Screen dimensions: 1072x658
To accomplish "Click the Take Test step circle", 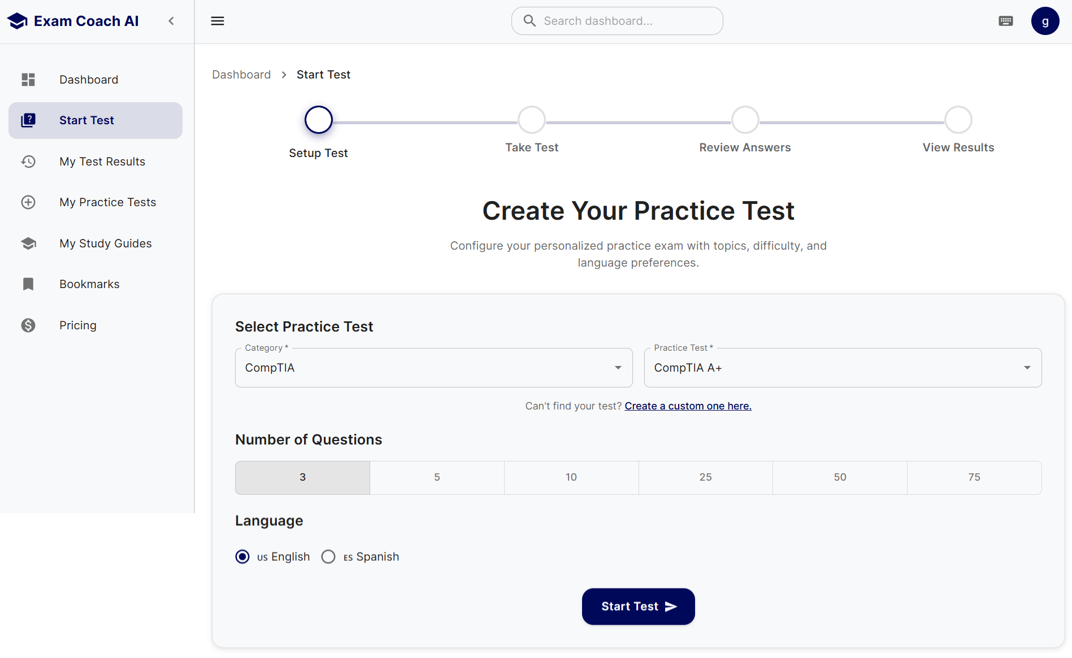I will 532,120.
